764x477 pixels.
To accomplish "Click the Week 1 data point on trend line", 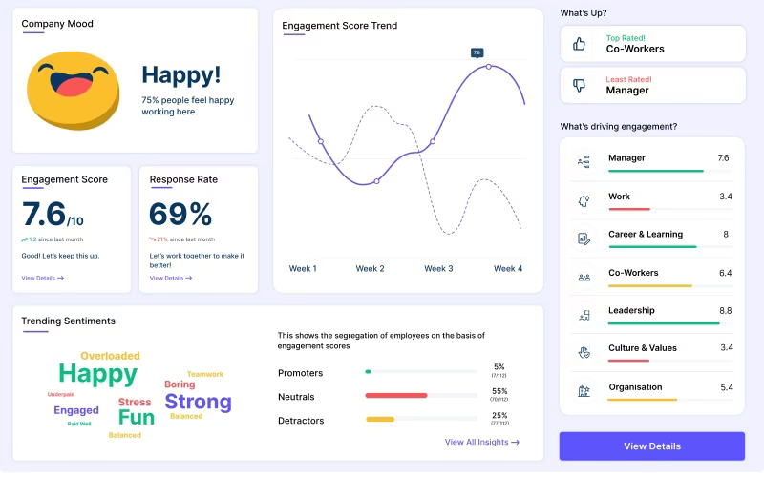I will pos(321,141).
